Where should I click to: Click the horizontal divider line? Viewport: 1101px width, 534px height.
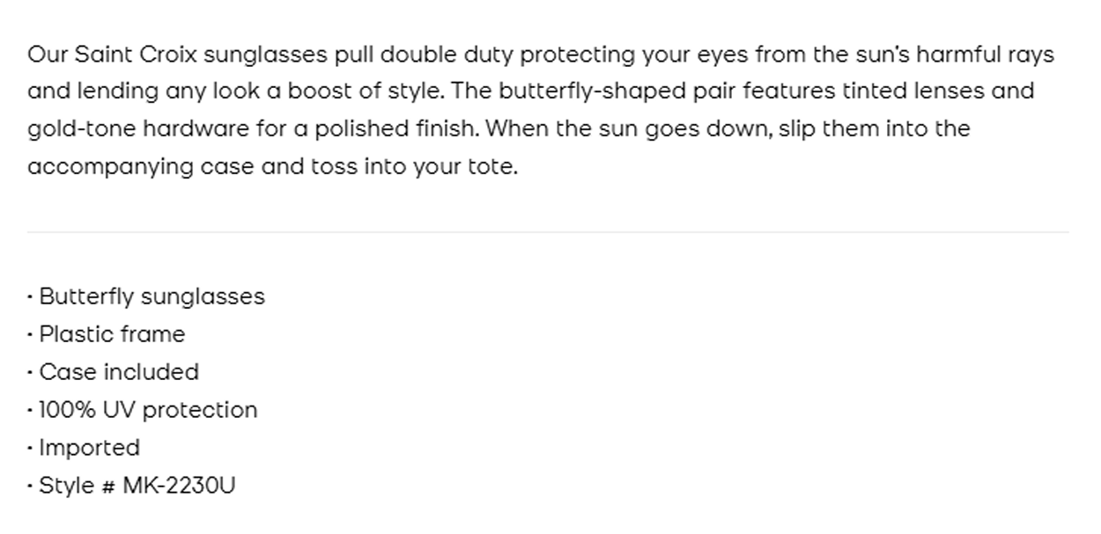[548, 232]
